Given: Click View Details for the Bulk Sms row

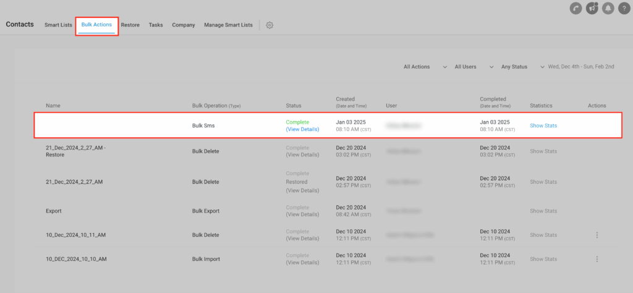Looking at the screenshot, I should pos(302,130).
